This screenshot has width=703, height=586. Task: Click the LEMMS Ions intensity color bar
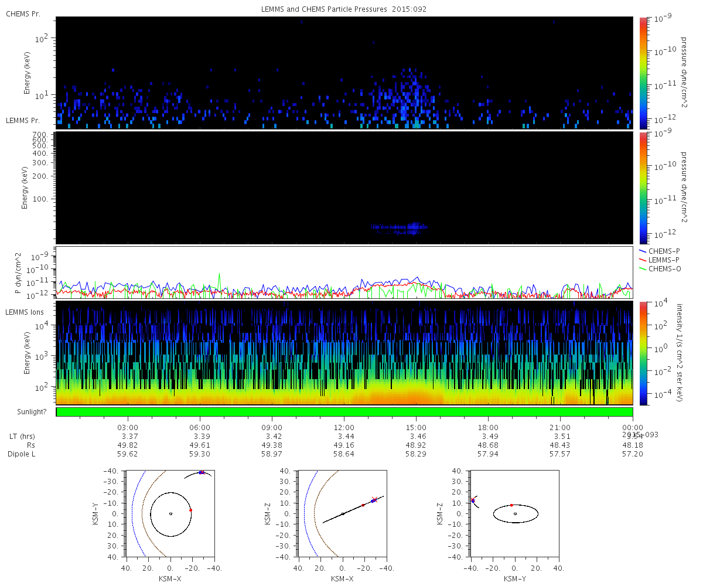pyautogui.click(x=643, y=353)
